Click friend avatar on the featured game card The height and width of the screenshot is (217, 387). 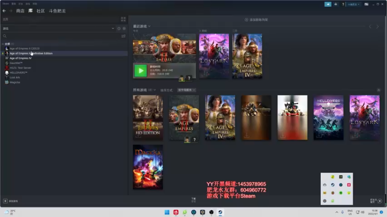[x=181, y=78]
